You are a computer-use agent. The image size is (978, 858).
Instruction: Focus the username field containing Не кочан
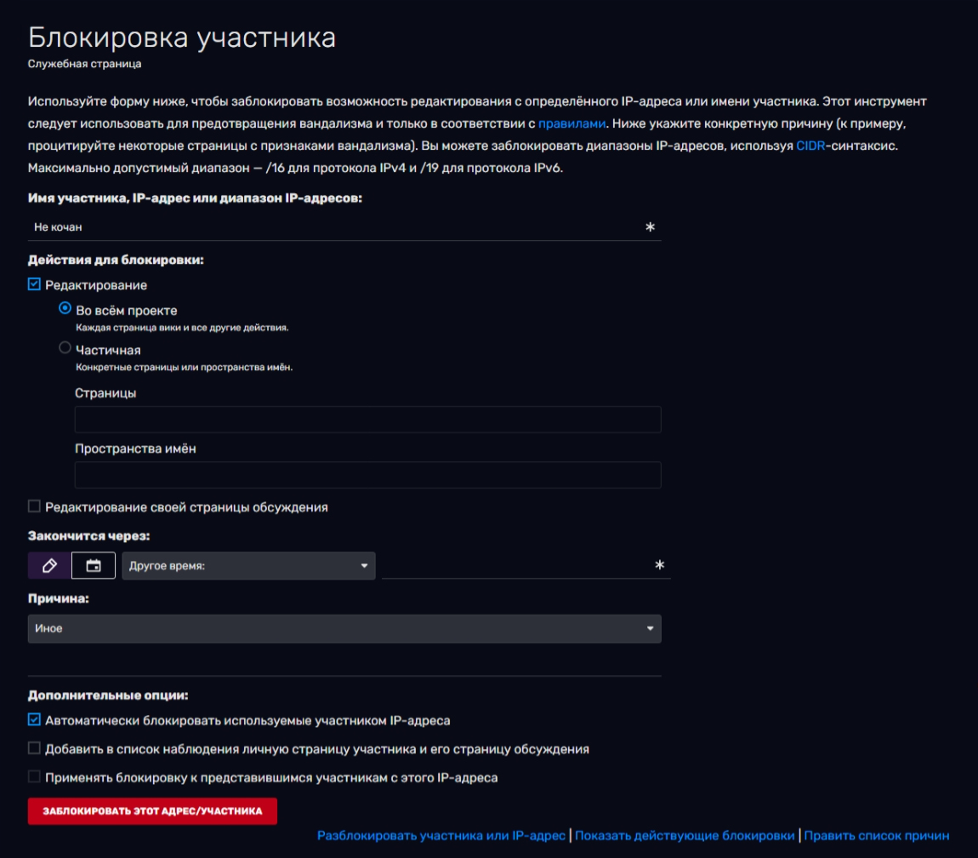pos(344,227)
